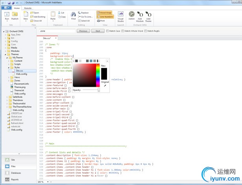Image resolution: width=242 pixels, height=185 pixels.
Task: Select Theme.png in the file tree
Action: click(20, 87)
